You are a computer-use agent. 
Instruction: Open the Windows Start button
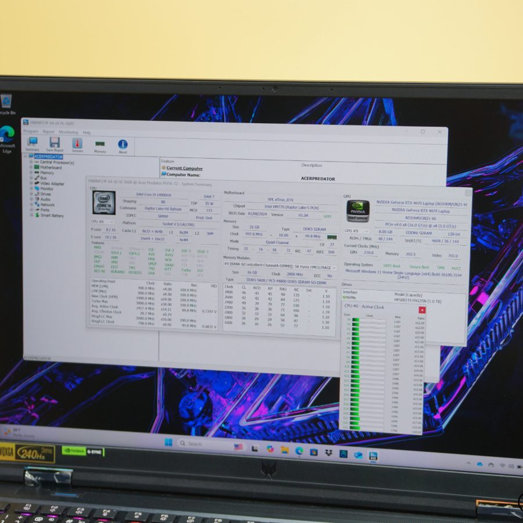tap(169, 443)
